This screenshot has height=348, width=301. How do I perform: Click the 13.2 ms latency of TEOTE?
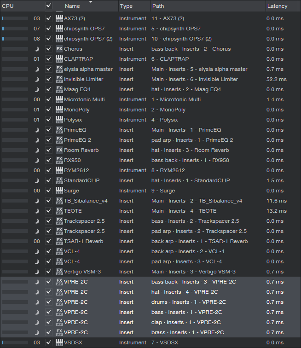tap(276, 211)
